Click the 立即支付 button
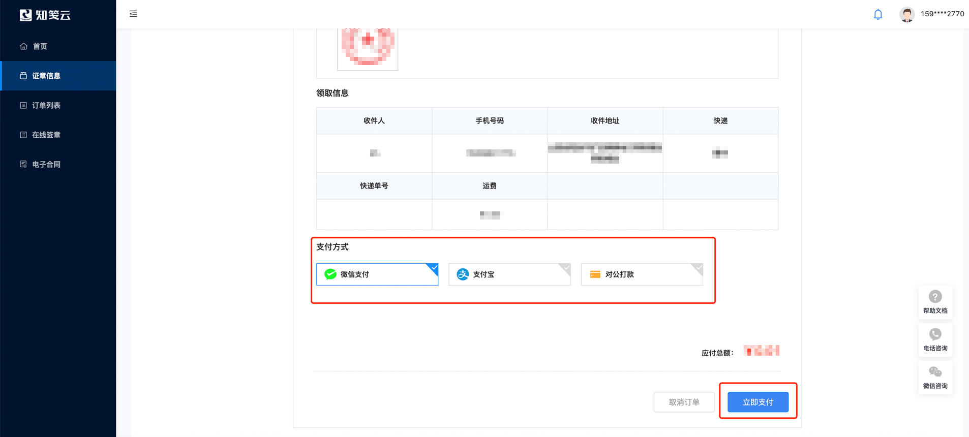Image resolution: width=969 pixels, height=437 pixels. [758, 402]
